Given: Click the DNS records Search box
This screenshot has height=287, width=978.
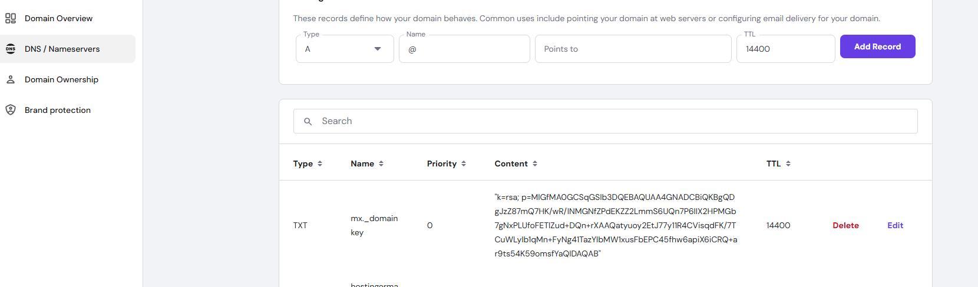Looking at the screenshot, I should (613, 121).
